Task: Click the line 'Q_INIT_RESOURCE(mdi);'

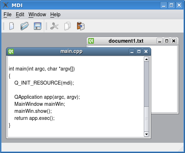Action: point(44,83)
